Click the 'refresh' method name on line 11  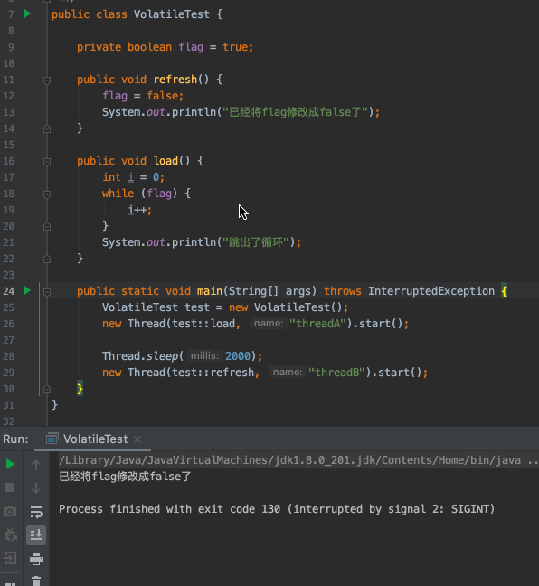pos(175,80)
